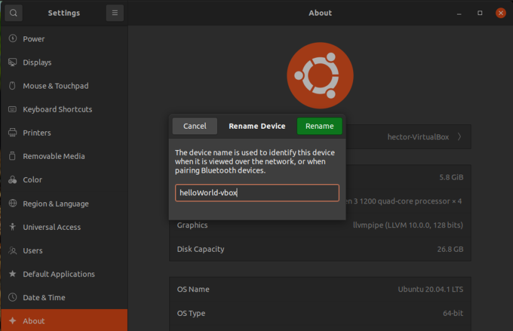This screenshot has width=513, height=331.
Task: Expand the hector-VirtualBox device name chevron
Action: click(459, 137)
